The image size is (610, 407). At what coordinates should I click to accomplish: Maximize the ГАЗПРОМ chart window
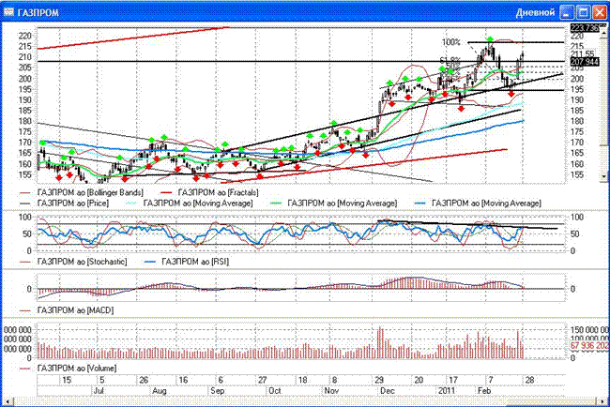583,12
